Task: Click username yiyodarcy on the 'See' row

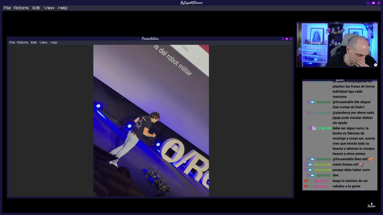Action: [323, 175]
